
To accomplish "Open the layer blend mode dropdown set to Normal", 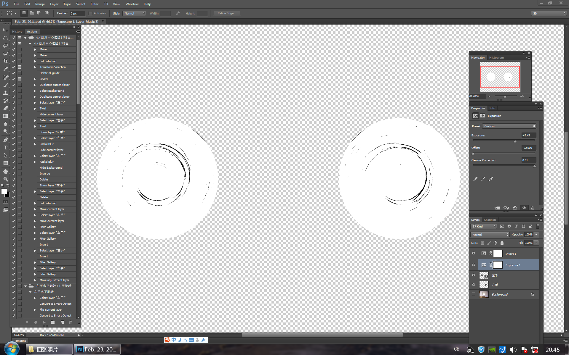I will 490,235.
